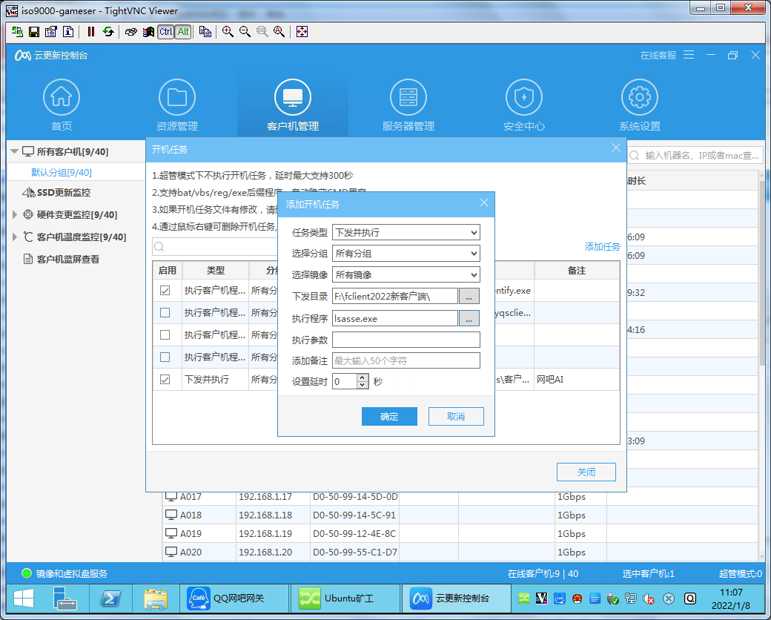771x620 pixels.
Task: Uncheck the first 执行客户机程序 task checkbox
Action: pos(165,291)
